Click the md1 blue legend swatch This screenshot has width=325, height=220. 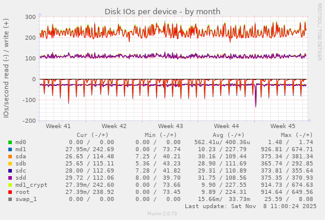point(10,149)
